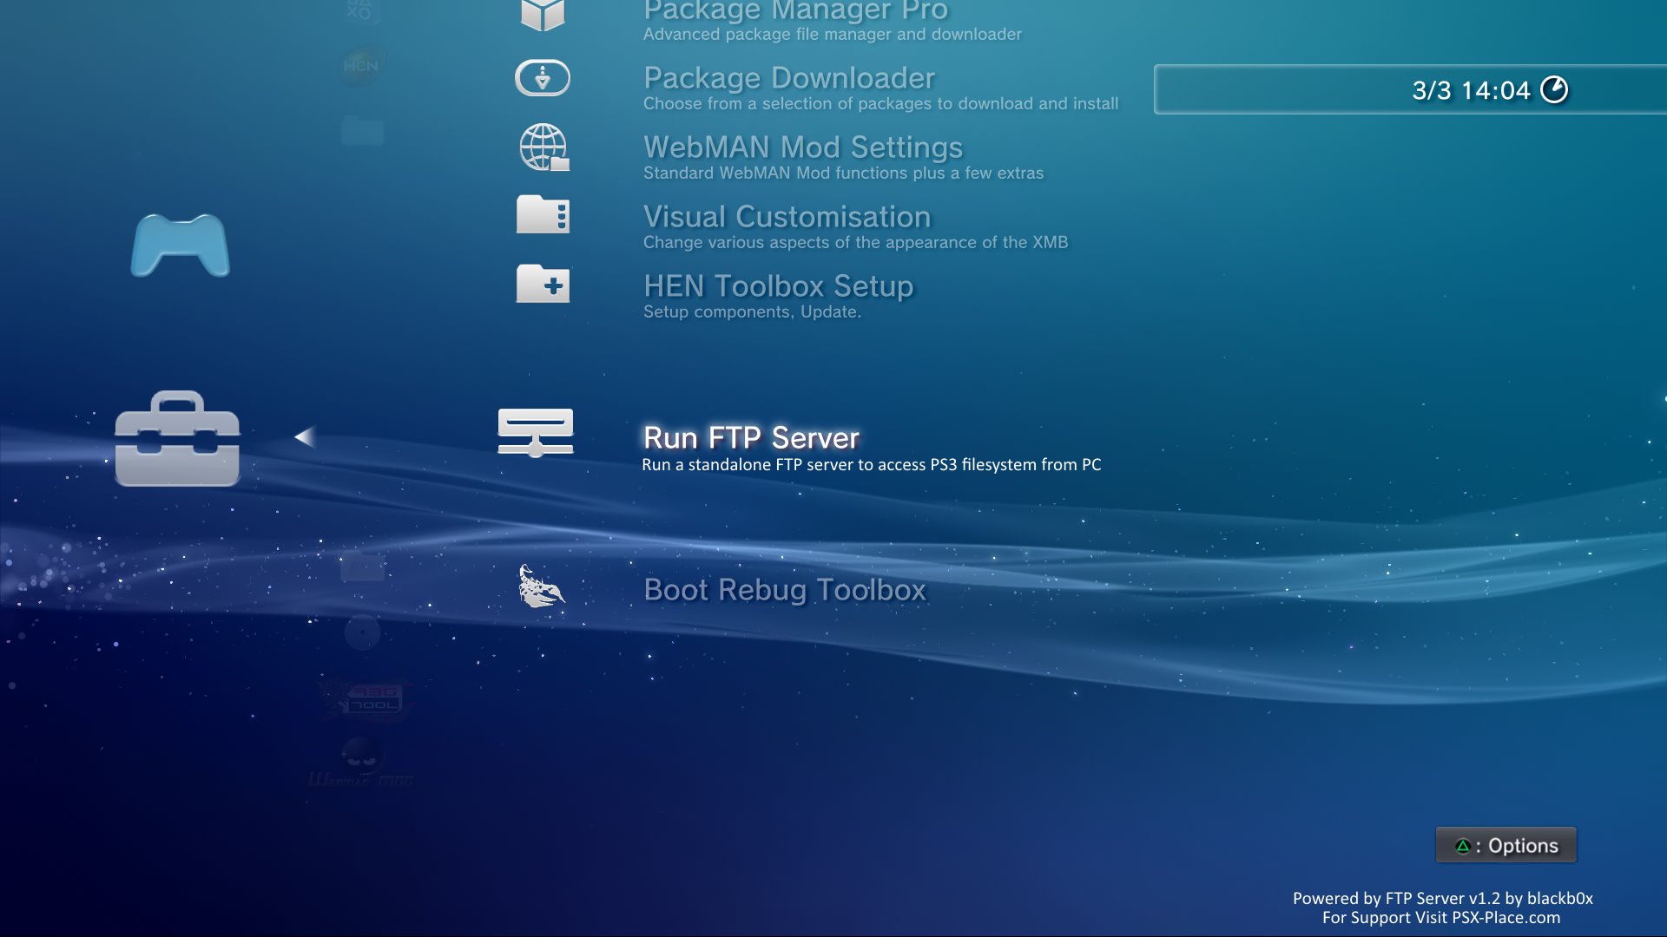
Task: Click the left arrow beside the toolbox
Action: pyautogui.click(x=305, y=436)
